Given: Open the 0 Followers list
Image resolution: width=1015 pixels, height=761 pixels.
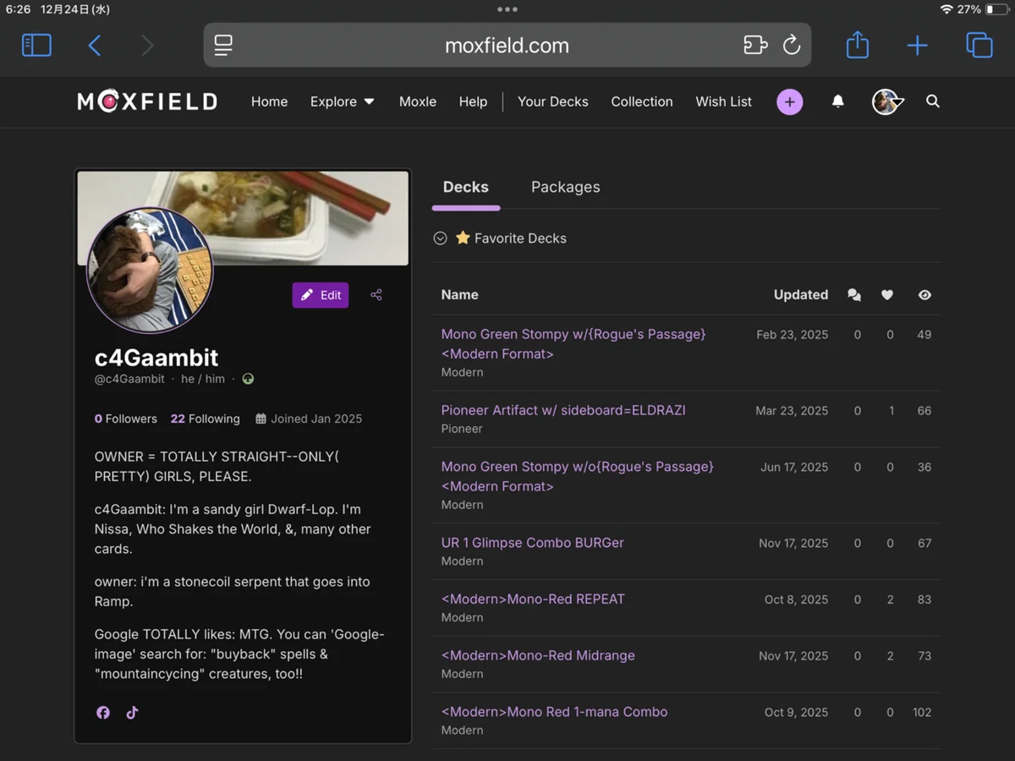Looking at the screenshot, I should (x=126, y=419).
